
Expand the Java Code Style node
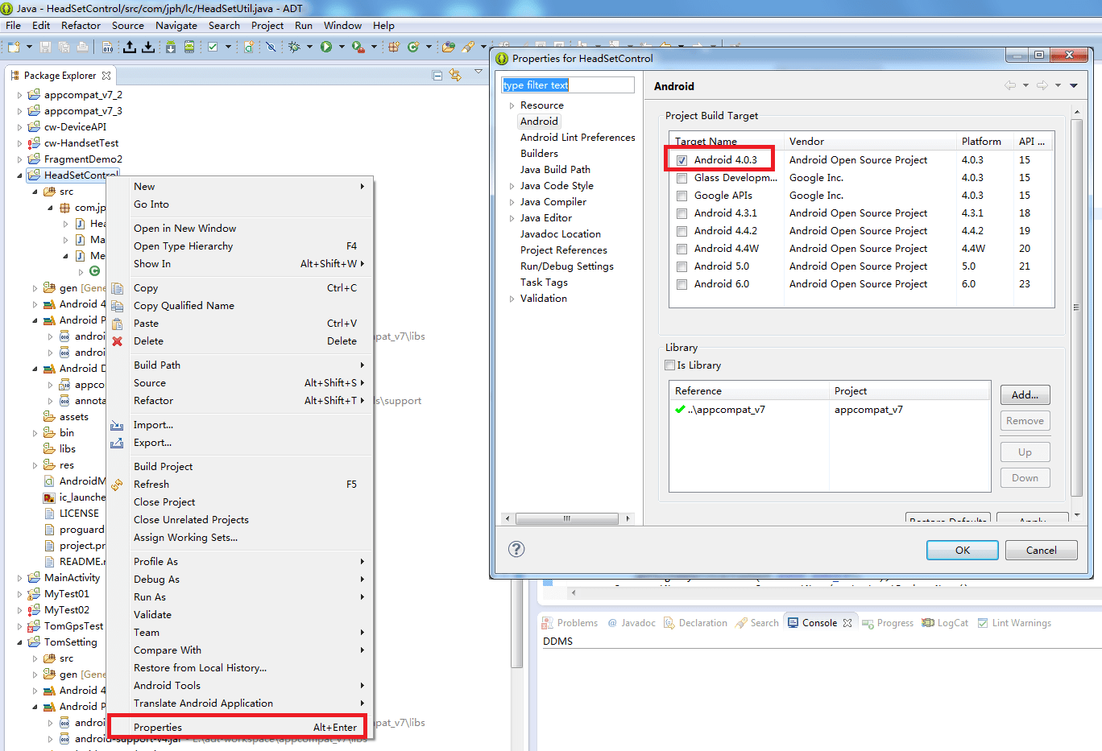pyautogui.click(x=512, y=186)
